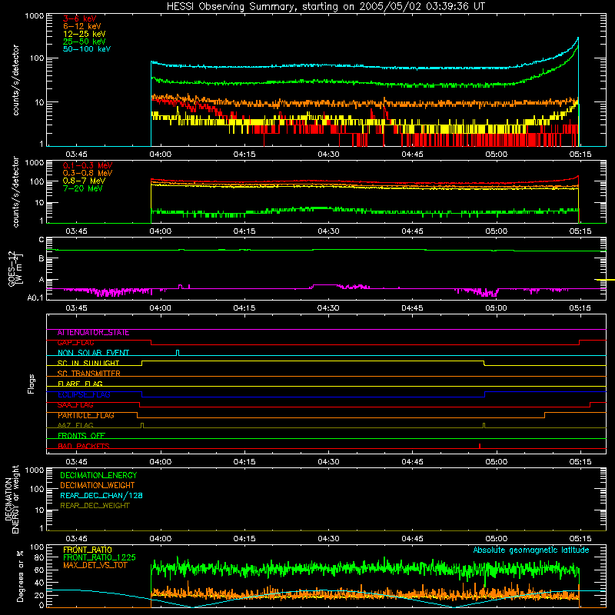Select the 25-50 keV legend label
Image resolution: width=615 pixels, height=615 pixels.
click(85, 42)
